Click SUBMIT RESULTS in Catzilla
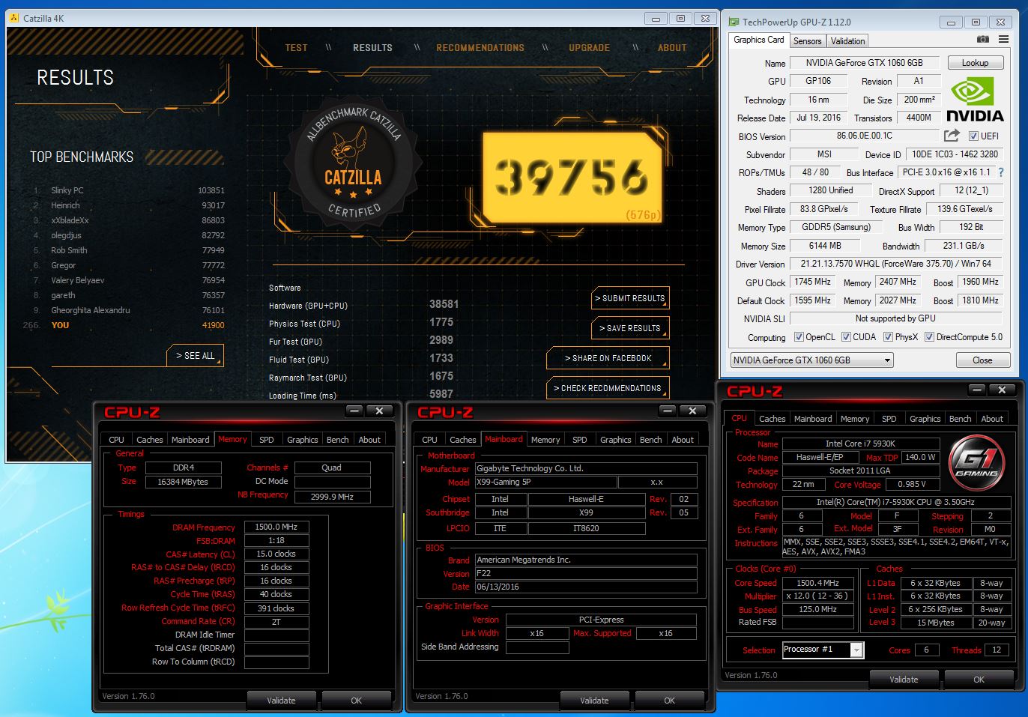The image size is (1028, 717). 630,298
